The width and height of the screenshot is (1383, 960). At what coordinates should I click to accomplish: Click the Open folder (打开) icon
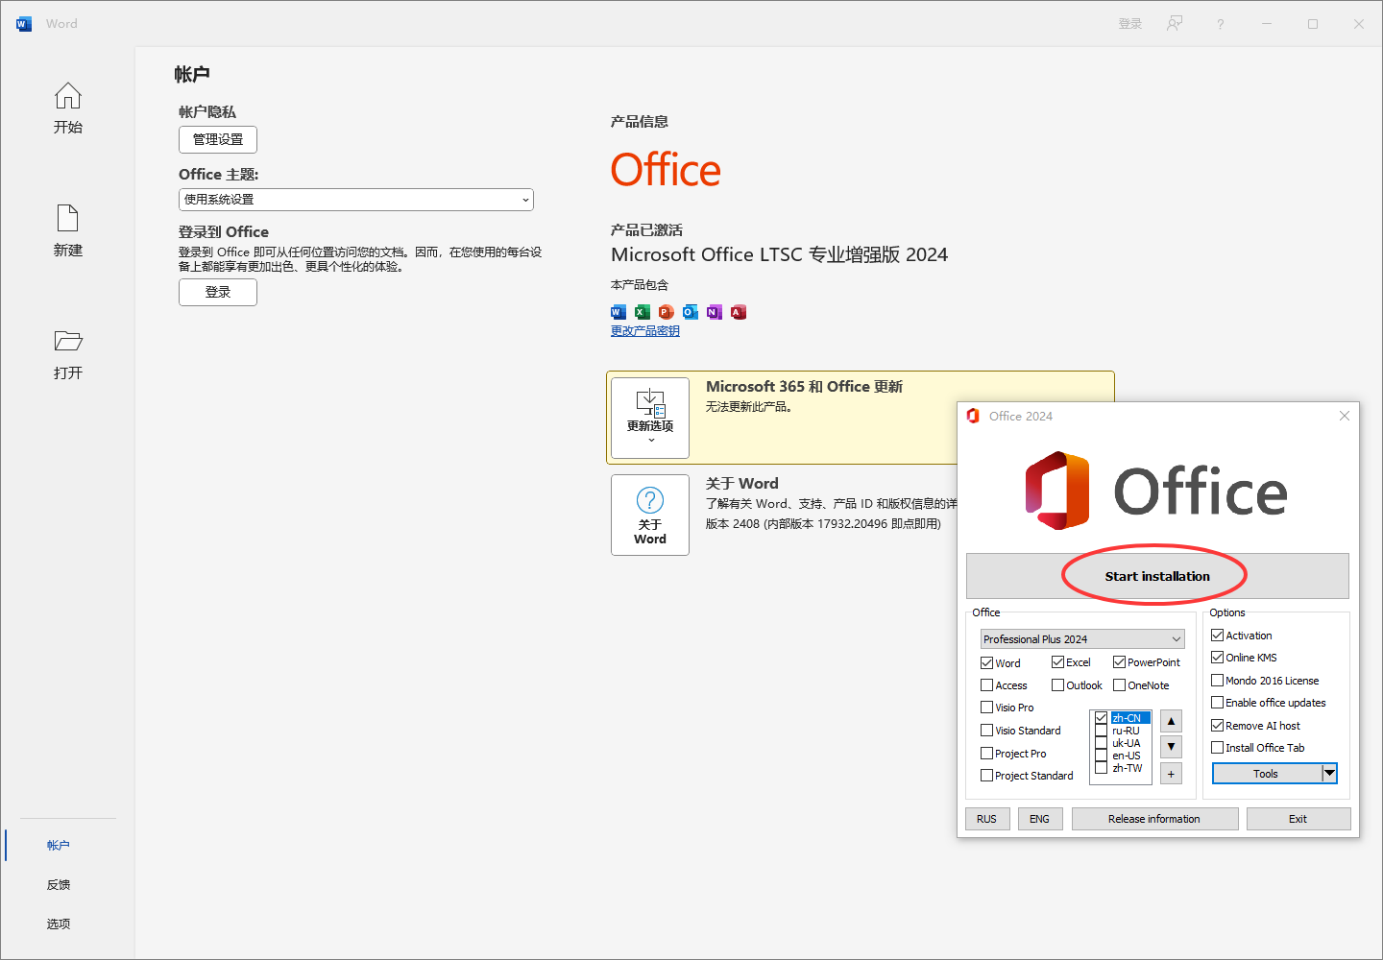pos(67,341)
